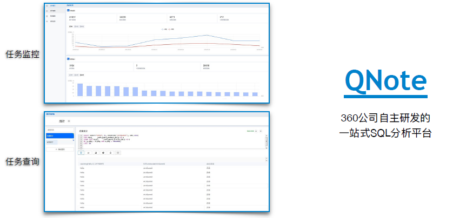This screenshot has width=453, height=218.
Task: Open settings icon next to run button
Action: pos(261,131)
